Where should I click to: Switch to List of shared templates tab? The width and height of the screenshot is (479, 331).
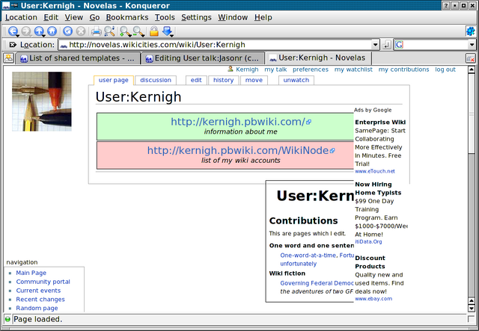78,58
